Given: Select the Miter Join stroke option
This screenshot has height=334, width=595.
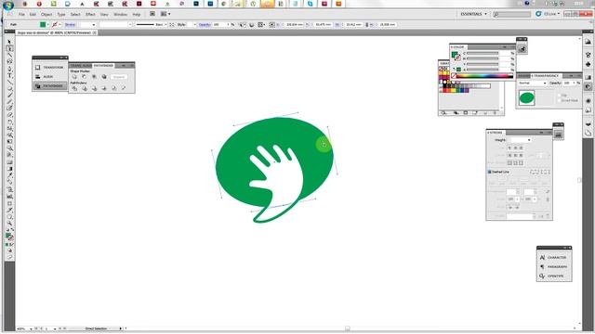Looking at the screenshot, I should (x=509, y=155).
